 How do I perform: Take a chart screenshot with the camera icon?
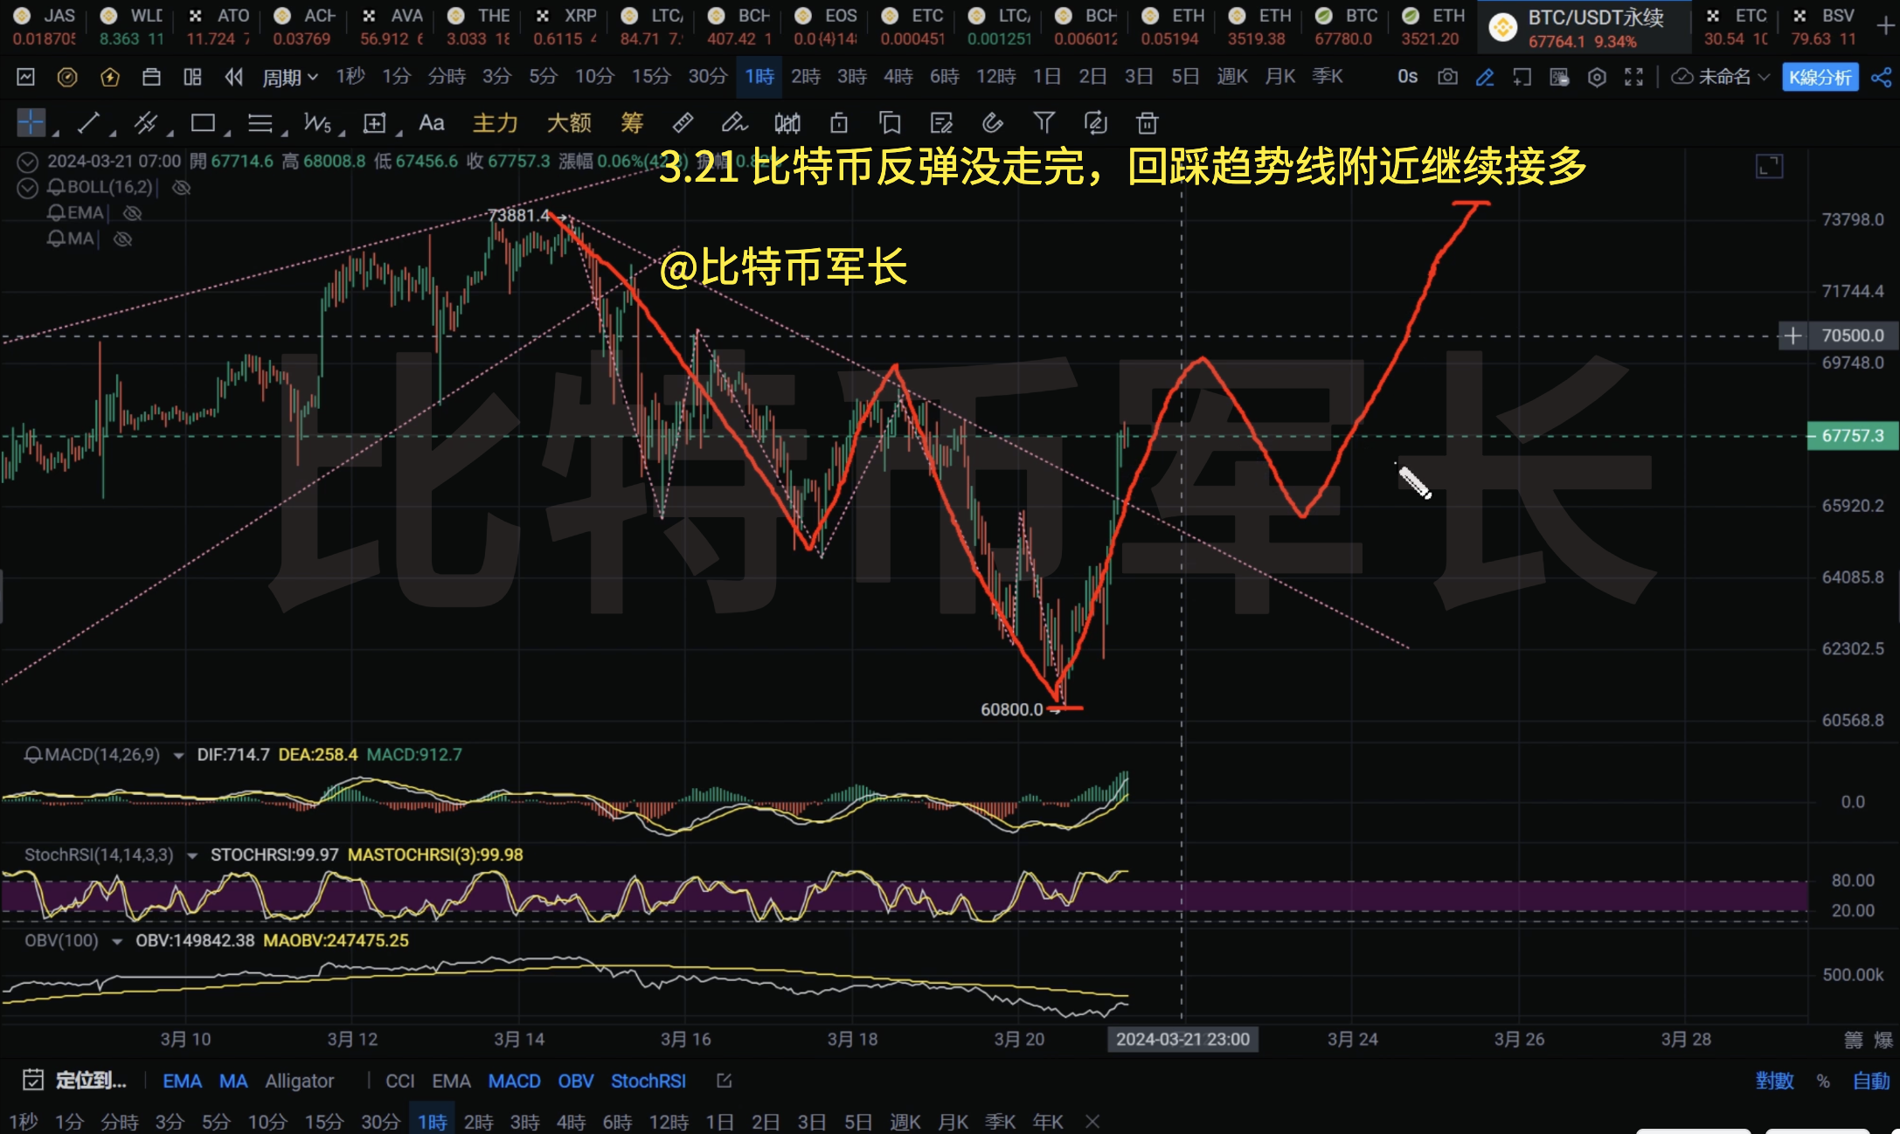(1446, 77)
